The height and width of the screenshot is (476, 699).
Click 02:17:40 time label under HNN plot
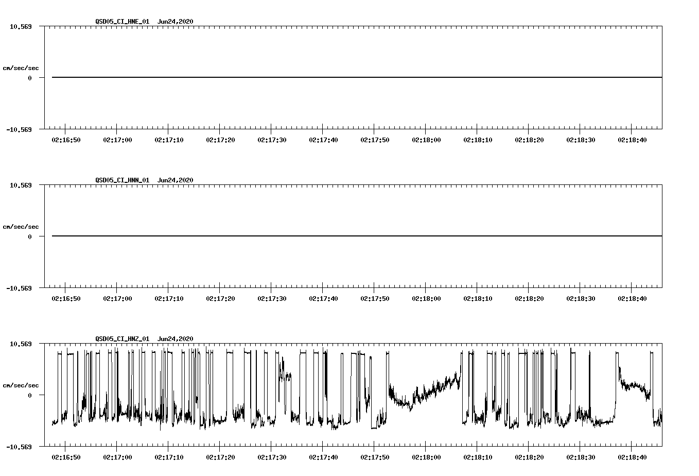323,298
